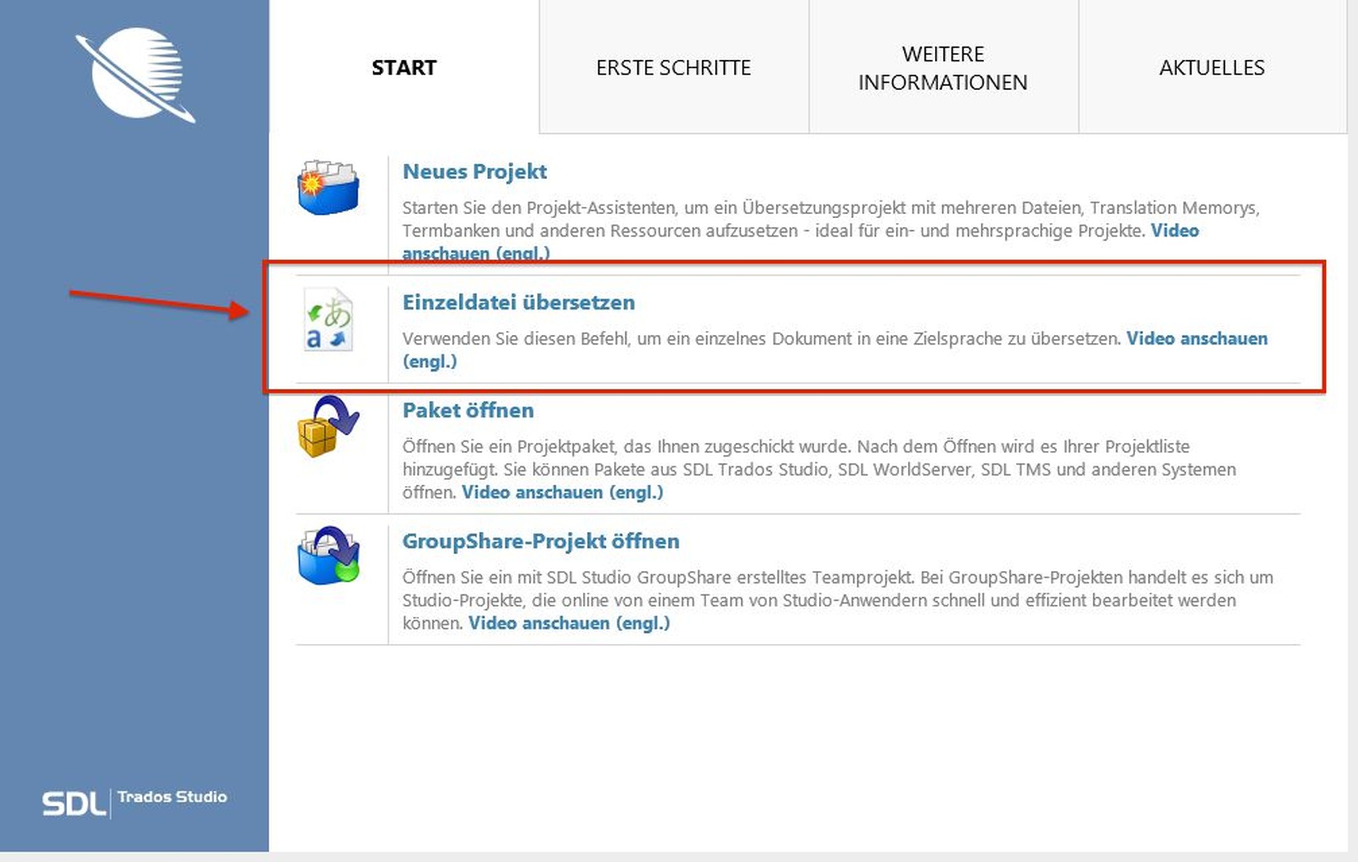Click the Neues Projekt folder icon
1358x862 pixels.
tap(328, 188)
